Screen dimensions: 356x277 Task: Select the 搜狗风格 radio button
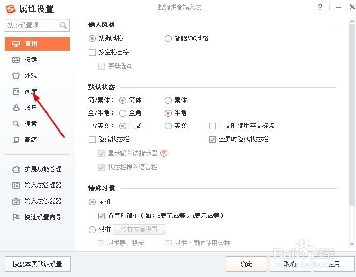coord(92,38)
